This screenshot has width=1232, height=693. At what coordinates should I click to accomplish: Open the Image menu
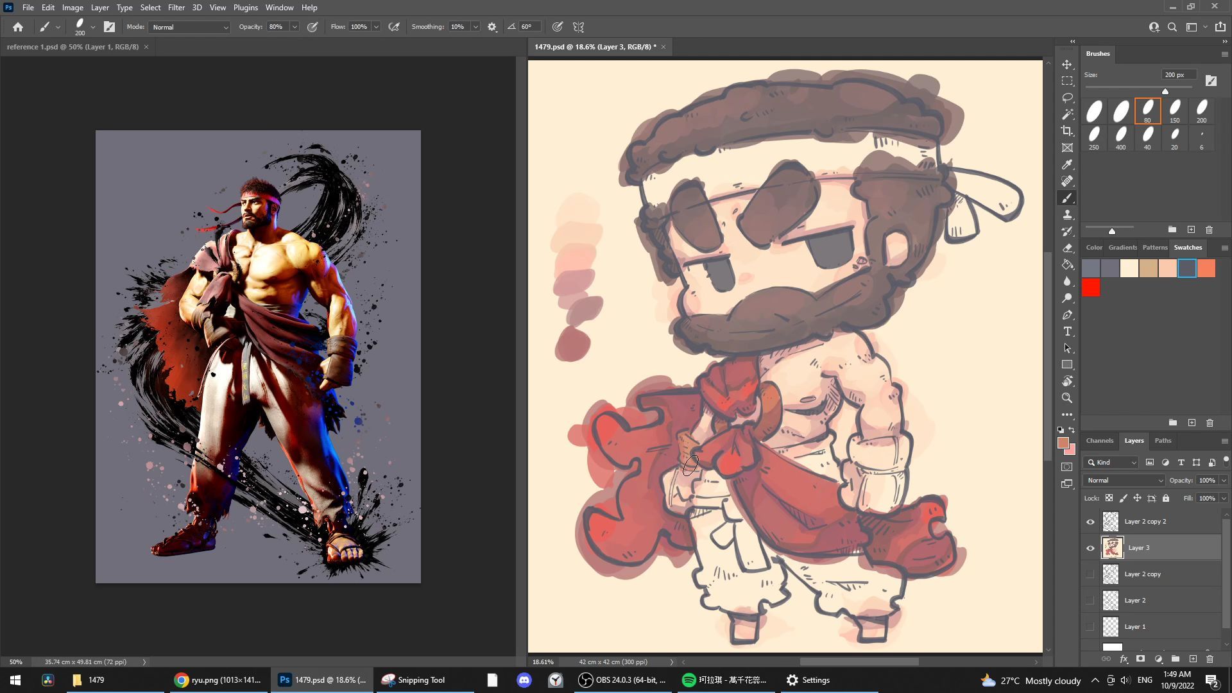(x=73, y=8)
